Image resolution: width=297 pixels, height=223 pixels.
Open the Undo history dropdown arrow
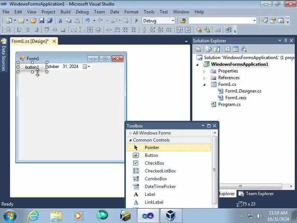tap(94, 20)
